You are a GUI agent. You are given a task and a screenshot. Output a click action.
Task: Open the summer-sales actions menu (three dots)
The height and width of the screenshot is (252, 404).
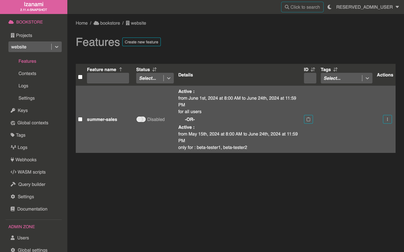tap(387, 119)
